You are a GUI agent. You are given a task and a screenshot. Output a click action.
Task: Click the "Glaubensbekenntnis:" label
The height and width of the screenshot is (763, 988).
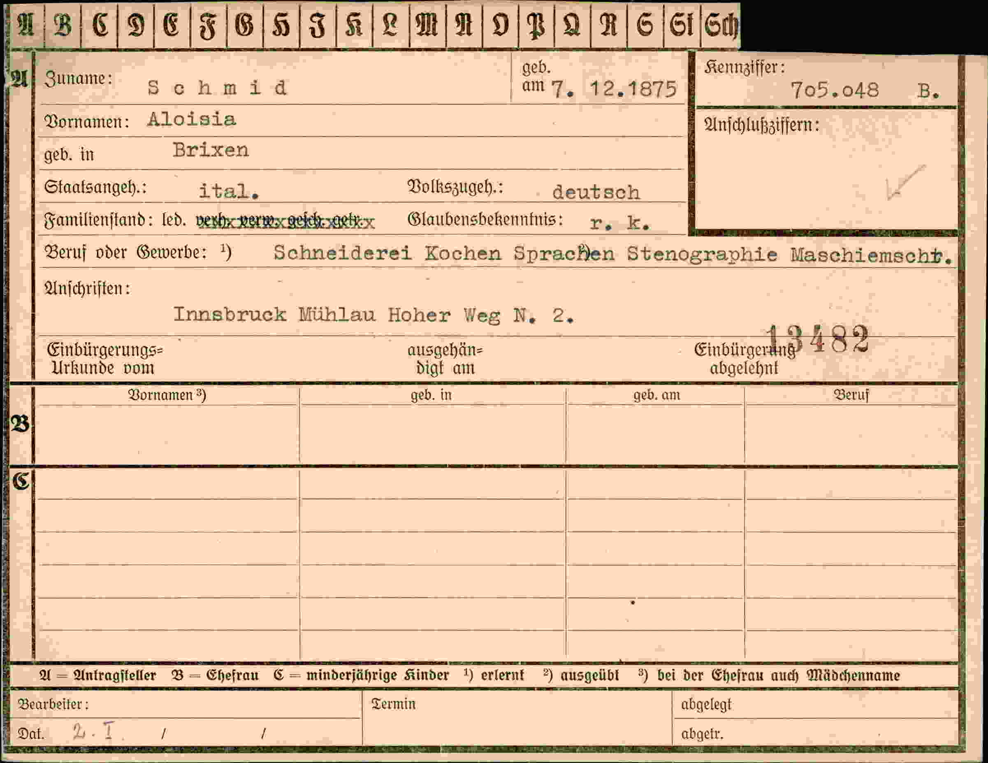pyautogui.click(x=485, y=220)
